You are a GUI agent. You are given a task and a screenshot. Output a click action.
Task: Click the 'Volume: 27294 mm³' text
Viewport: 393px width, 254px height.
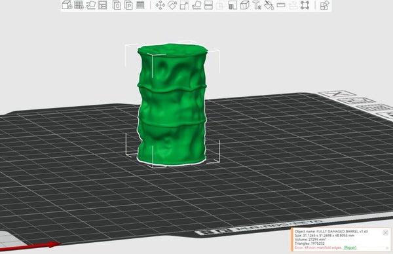[x=310, y=240]
